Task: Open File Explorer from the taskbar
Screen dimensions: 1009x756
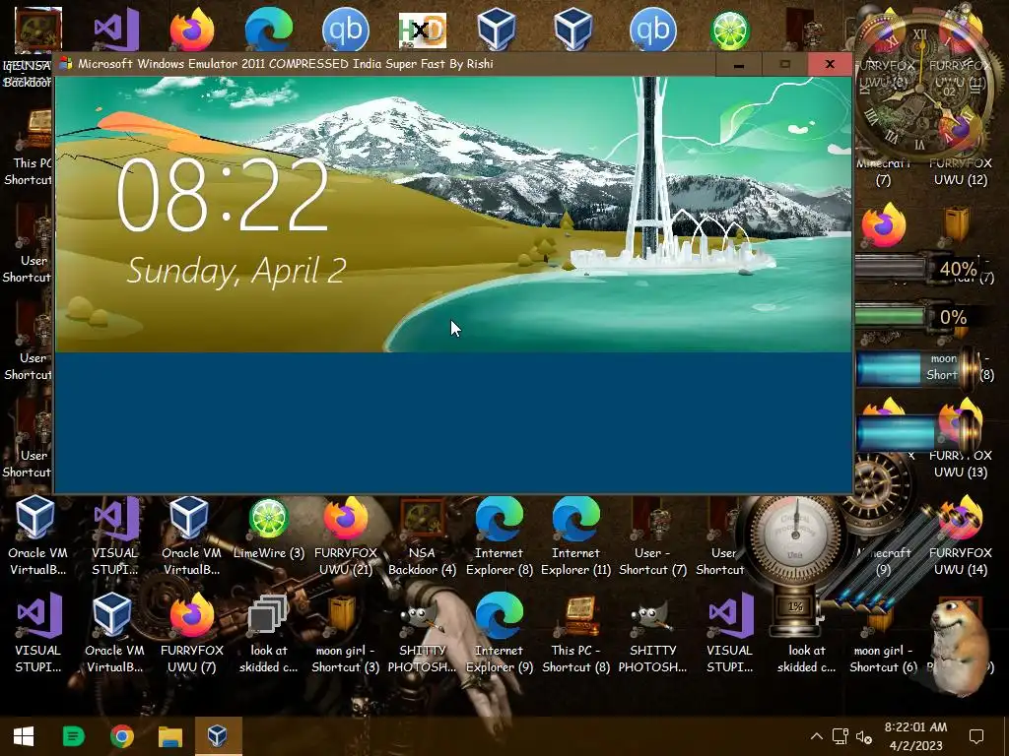Action: pos(170,736)
